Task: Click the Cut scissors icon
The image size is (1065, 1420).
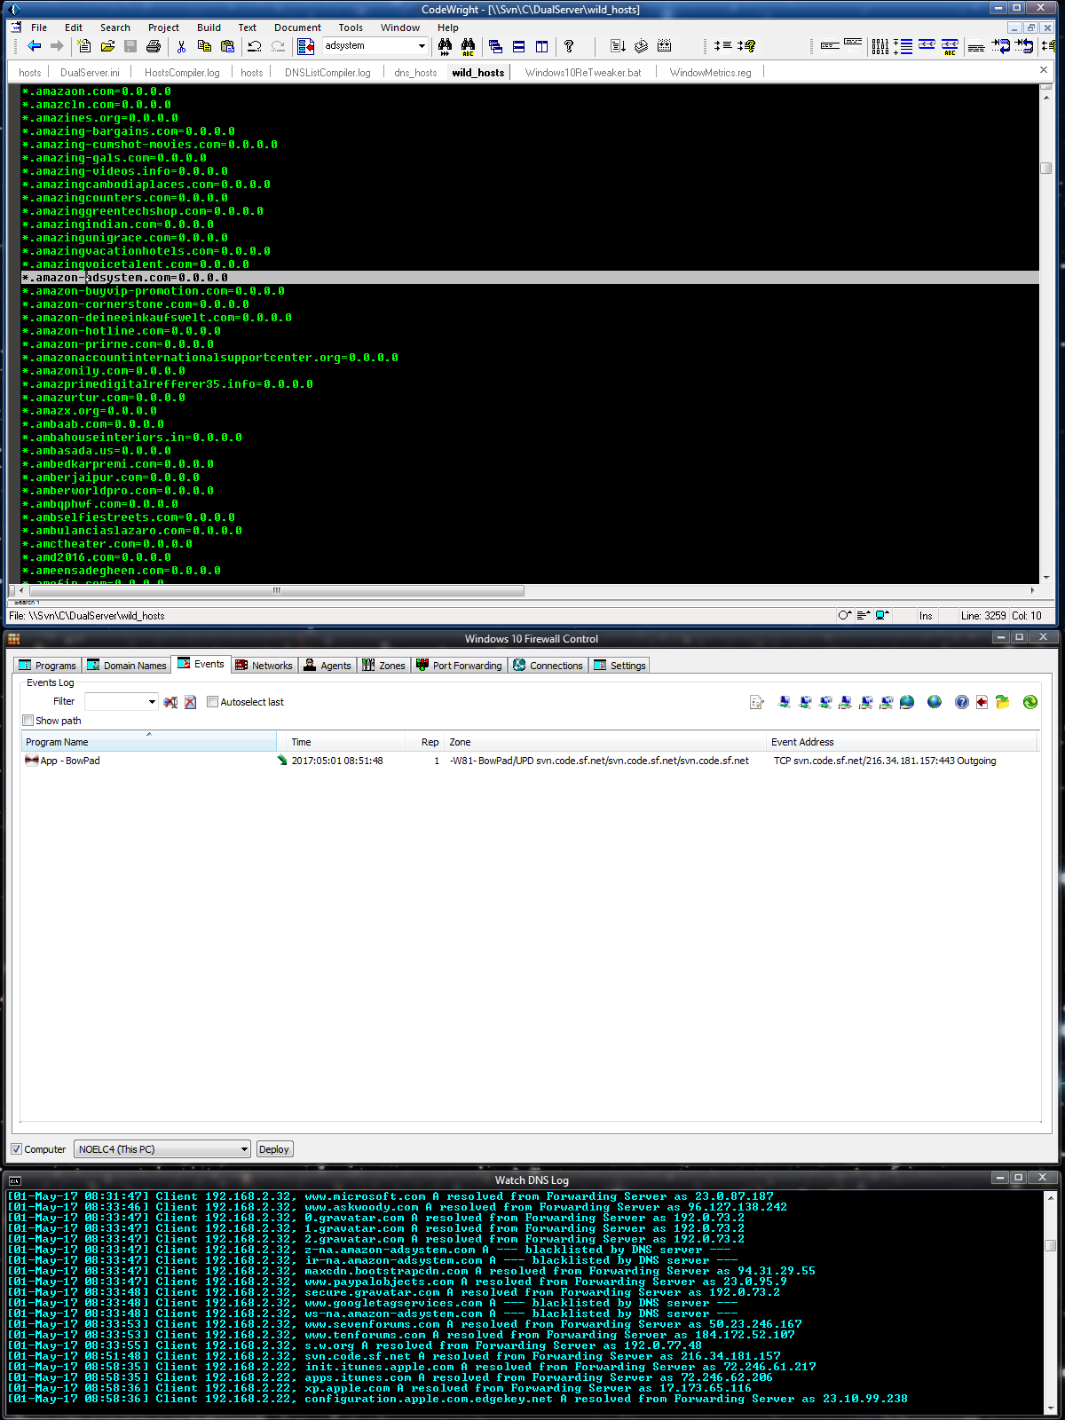Action: (x=181, y=46)
